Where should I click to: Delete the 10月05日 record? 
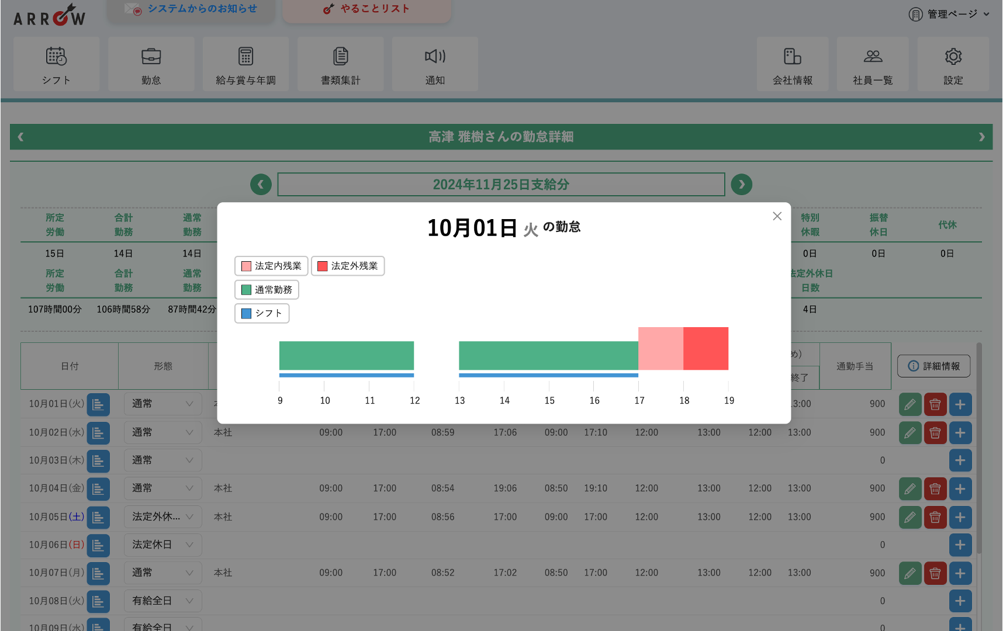click(935, 517)
